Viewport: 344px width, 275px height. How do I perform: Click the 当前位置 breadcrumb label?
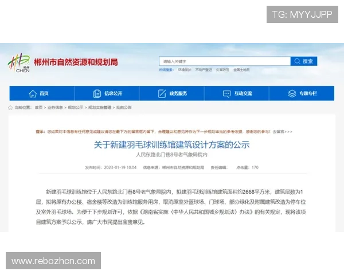[x=23, y=108]
